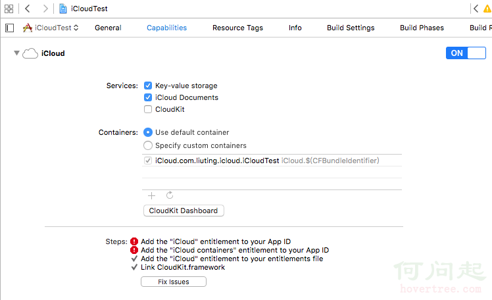Open the related items grid icon

click(9, 9)
